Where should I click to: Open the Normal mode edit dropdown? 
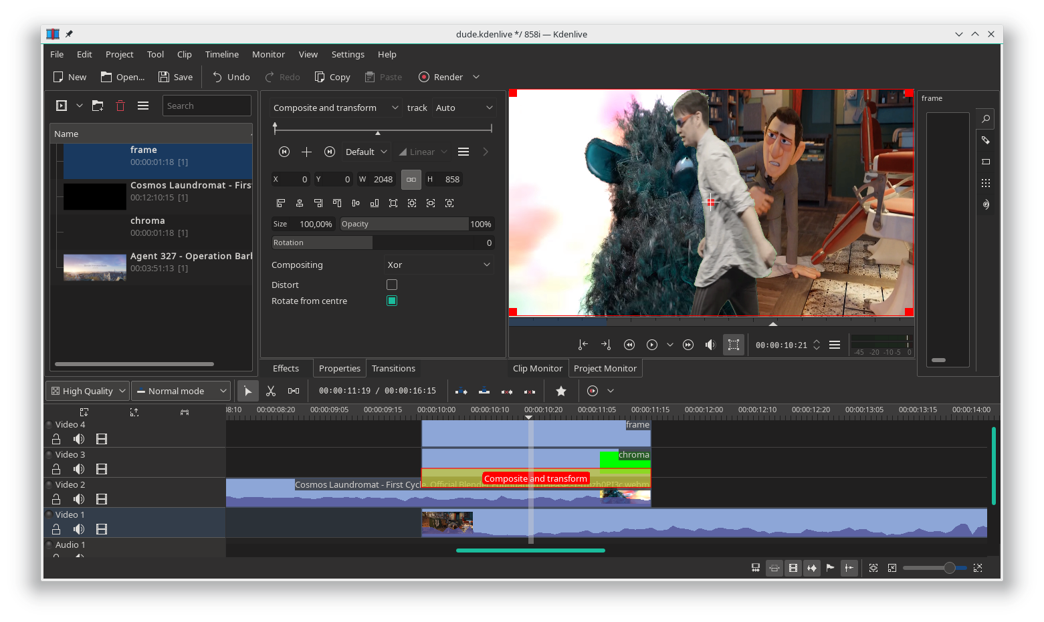[181, 391]
